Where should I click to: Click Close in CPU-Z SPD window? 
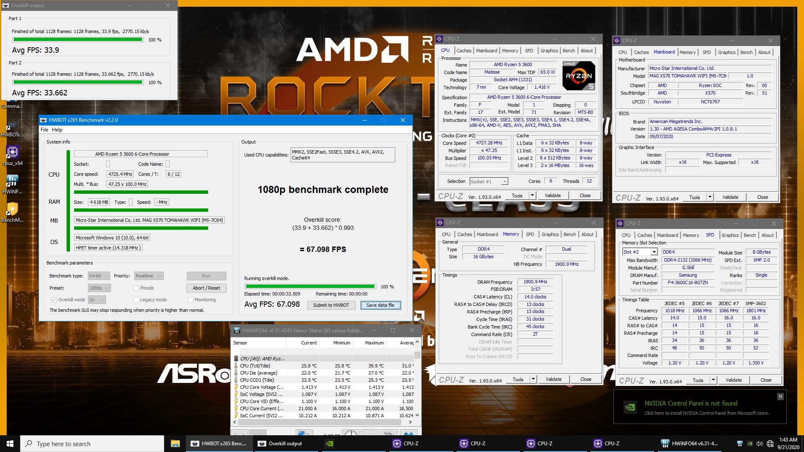(x=766, y=380)
